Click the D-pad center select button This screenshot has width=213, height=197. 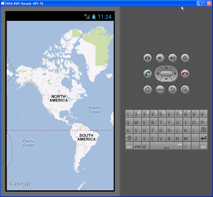166,74
